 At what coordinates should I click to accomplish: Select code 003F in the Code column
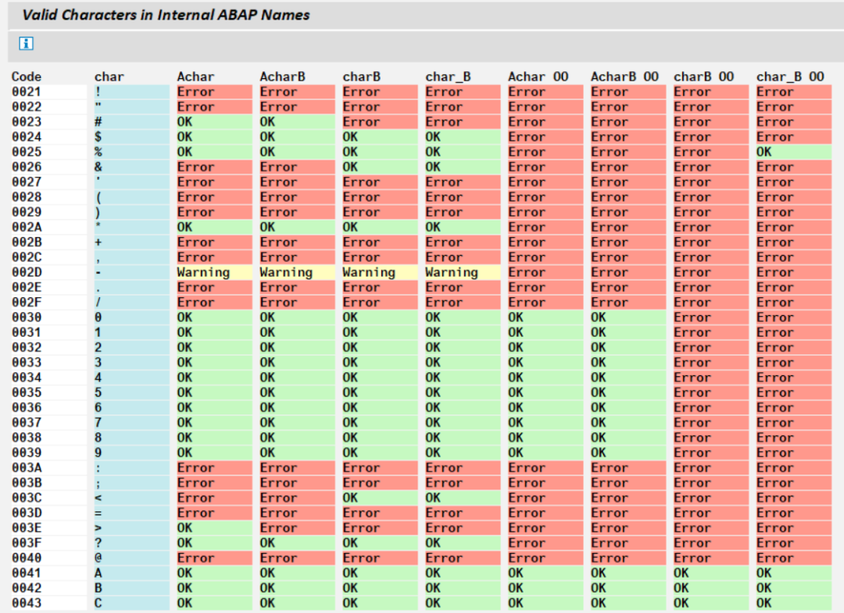pyautogui.click(x=25, y=543)
